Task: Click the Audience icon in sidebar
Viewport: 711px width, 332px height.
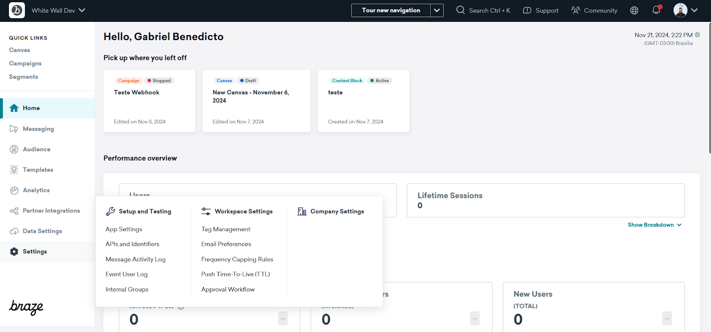Action: 14,149
